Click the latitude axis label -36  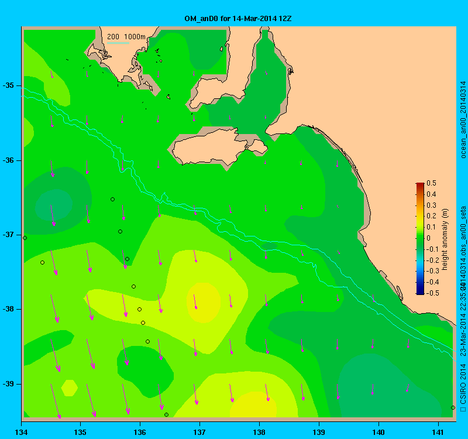[9, 160]
